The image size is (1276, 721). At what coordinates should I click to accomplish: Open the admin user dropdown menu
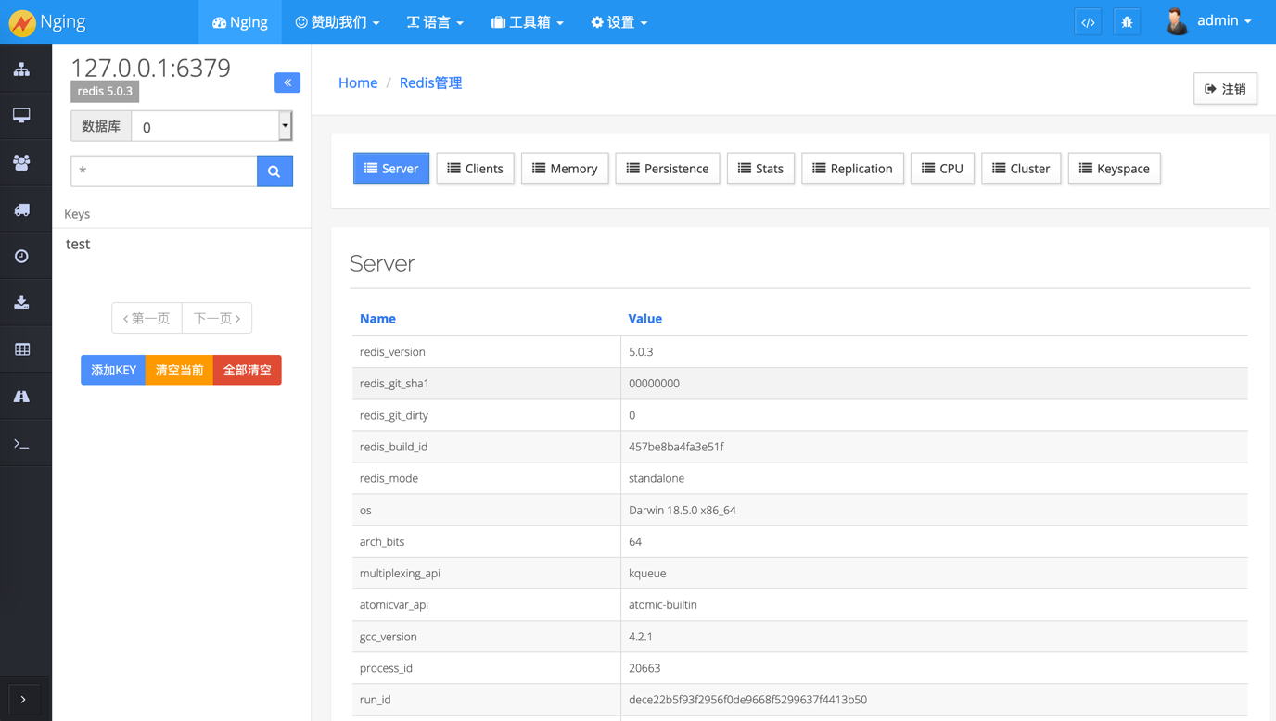tap(1210, 21)
